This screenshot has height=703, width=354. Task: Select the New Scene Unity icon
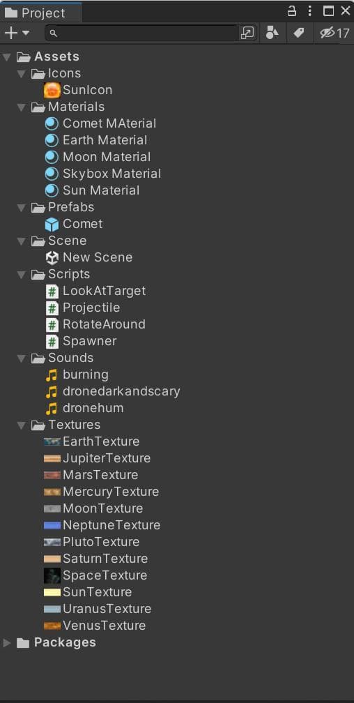click(x=52, y=257)
